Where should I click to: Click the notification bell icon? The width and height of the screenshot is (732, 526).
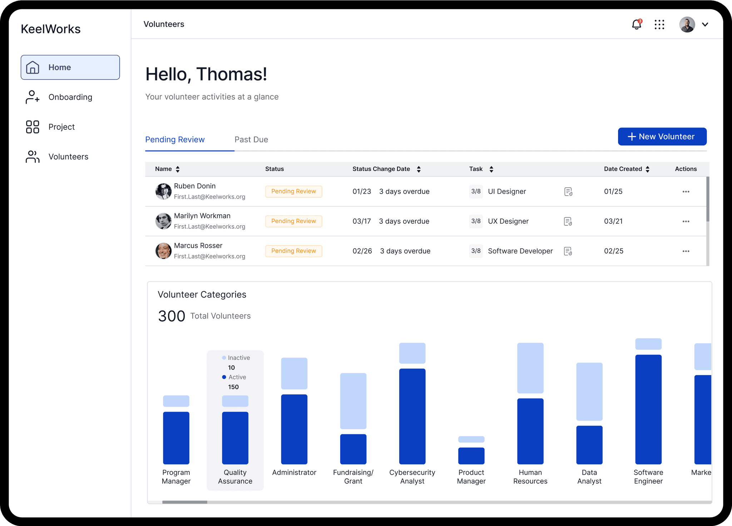coord(636,24)
